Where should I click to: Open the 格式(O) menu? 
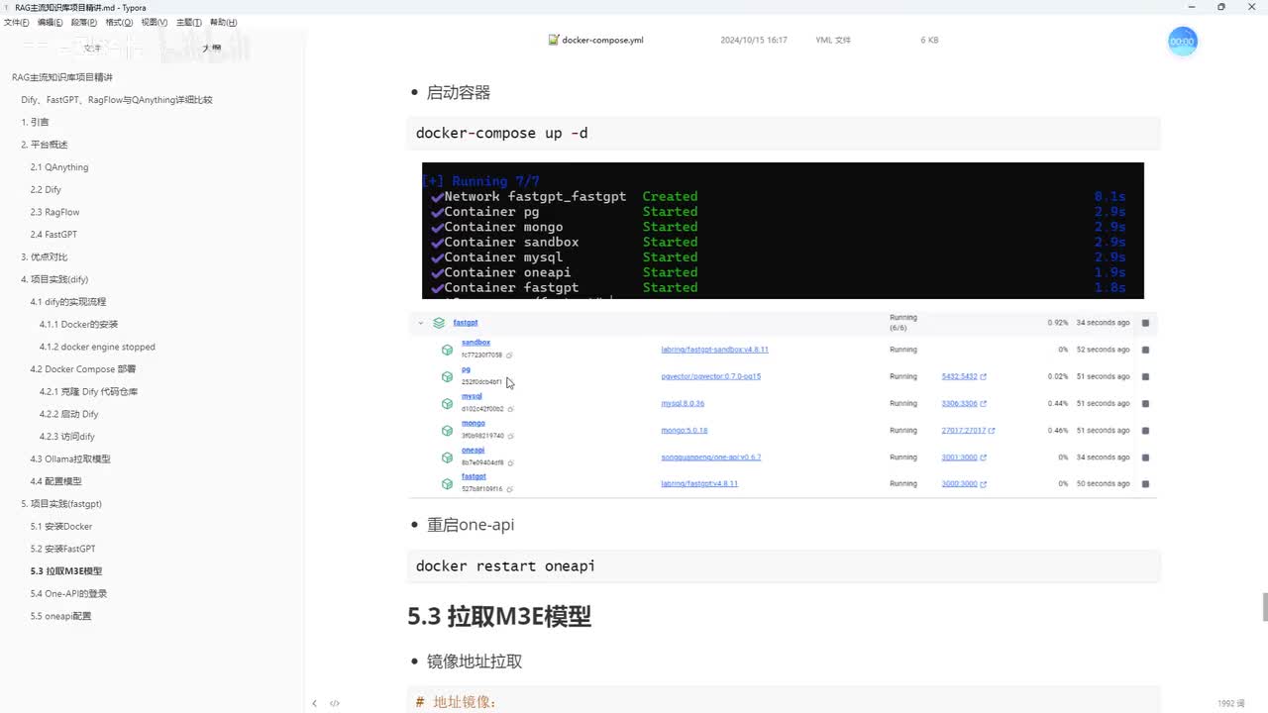[119, 22]
